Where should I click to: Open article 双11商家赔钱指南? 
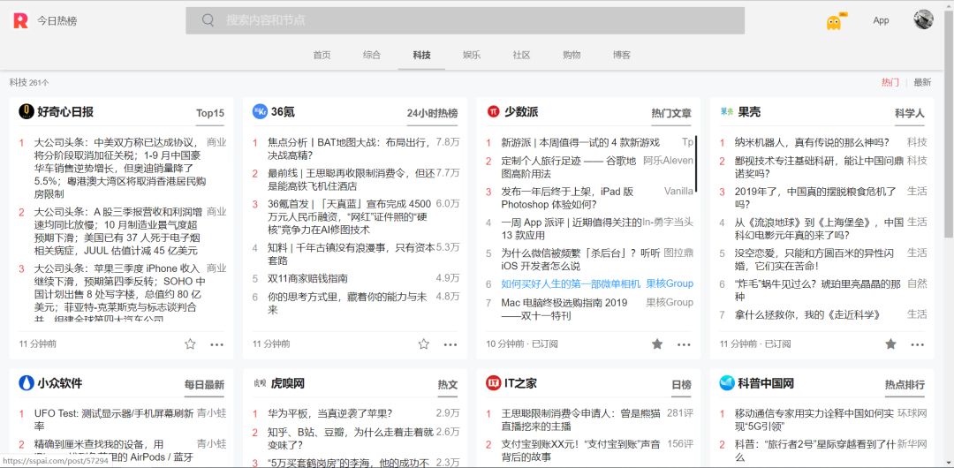point(308,279)
